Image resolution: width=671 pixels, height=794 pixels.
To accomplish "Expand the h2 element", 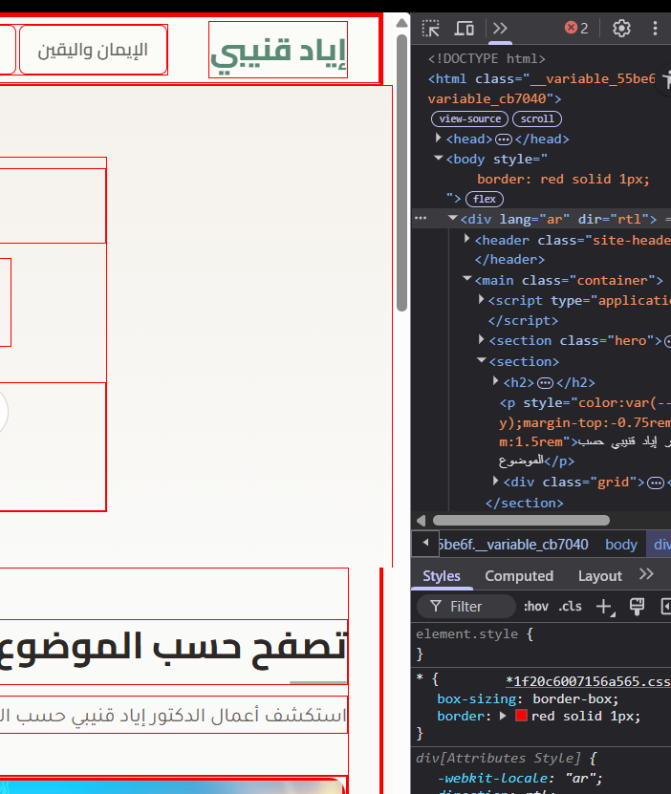I will (495, 381).
